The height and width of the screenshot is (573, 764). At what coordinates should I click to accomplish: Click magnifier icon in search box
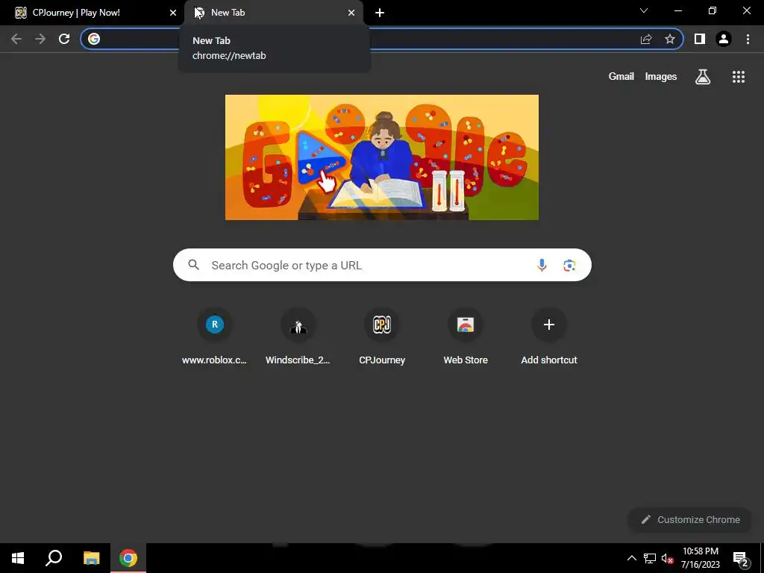coord(194,265)
